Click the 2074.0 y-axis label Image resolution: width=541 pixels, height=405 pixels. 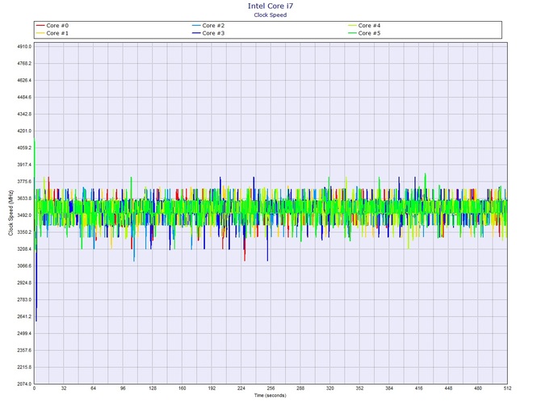click(x=24, y=384)
